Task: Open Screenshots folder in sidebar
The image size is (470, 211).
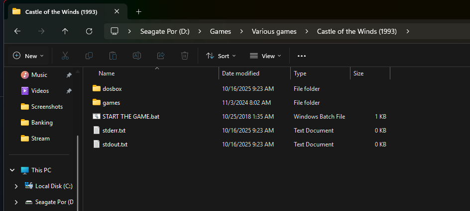Action: 47,107
